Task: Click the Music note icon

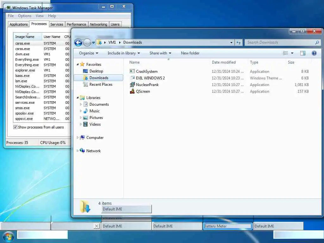Action: point(85,111)
